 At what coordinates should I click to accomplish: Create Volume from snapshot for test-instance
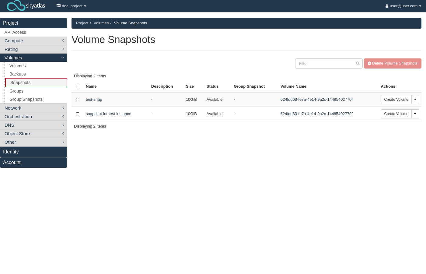pos(396,114)
